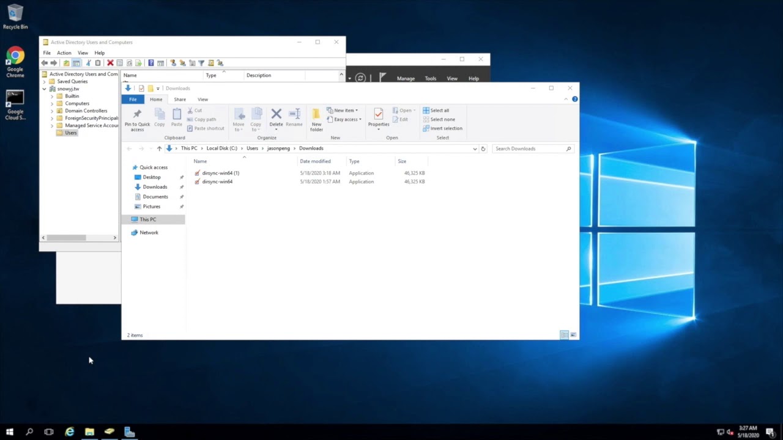Image resolution: width=783 pixels, height=440 pixels.
Task: Click jasonpeng in the address breadcrumb
Action: [278, 148]
